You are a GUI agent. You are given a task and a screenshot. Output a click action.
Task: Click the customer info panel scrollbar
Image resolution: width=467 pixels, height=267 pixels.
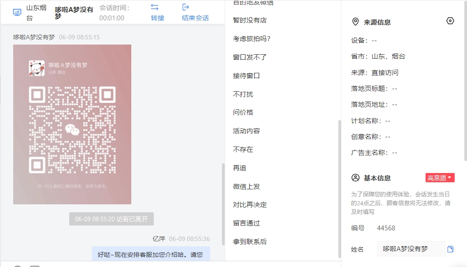click(466, 81)
